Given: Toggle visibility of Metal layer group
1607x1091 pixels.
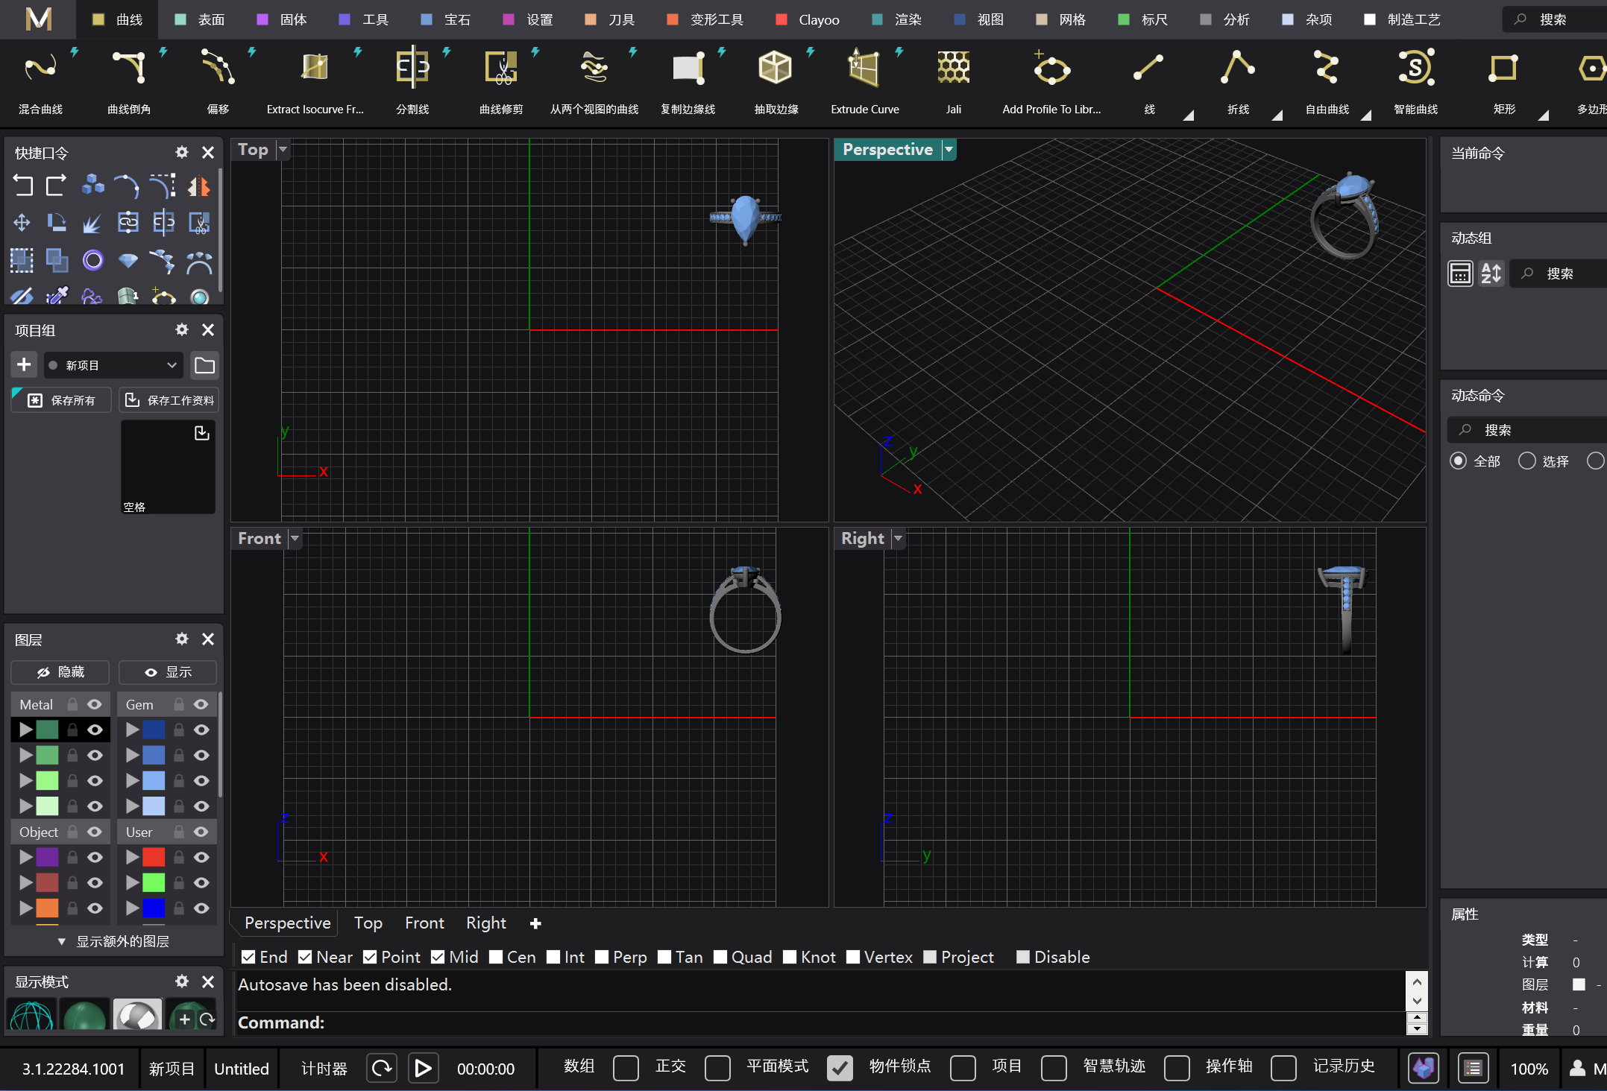Looking at the screenshot, I should point(95,704).
